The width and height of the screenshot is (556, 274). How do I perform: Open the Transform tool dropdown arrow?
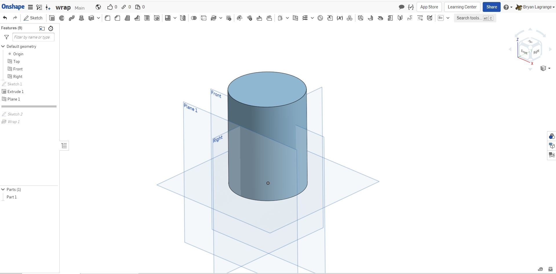coord(221,18)
